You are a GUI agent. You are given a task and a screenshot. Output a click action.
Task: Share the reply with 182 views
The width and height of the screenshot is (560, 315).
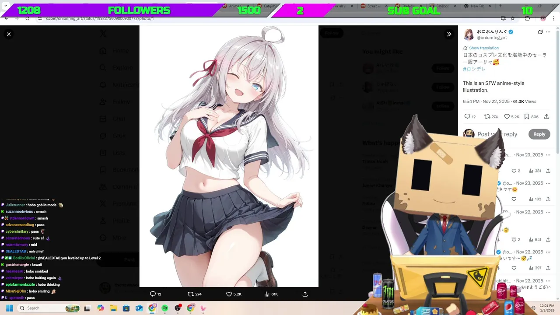click(548, 199)
